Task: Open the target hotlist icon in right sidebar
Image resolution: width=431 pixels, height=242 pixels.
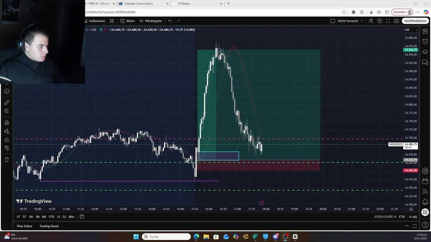Action: click(425, 171)
